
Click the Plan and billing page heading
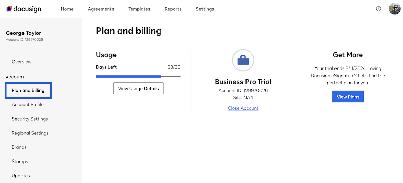129,31
